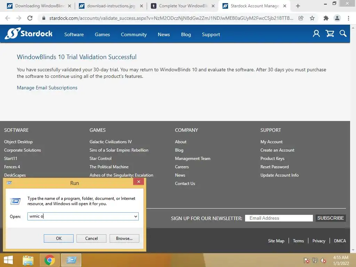Open the shopping cart icon
Viewport: 356px width, 267px height.
[x=330, y=34]
